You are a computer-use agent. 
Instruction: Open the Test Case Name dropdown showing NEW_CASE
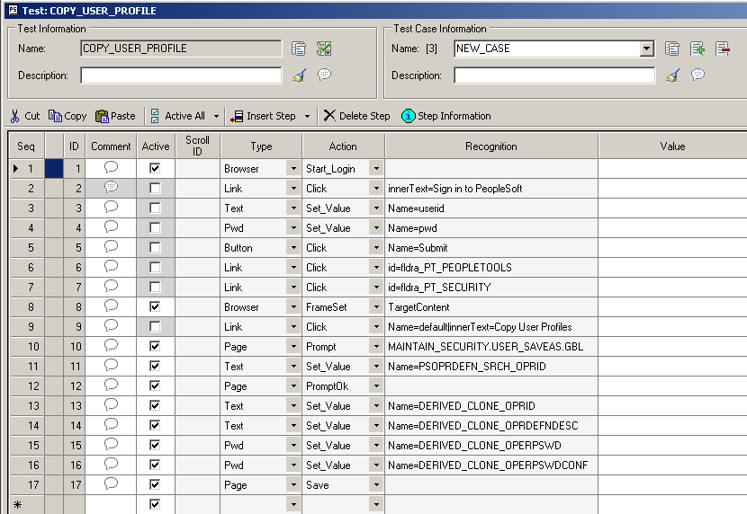[646, 49]
